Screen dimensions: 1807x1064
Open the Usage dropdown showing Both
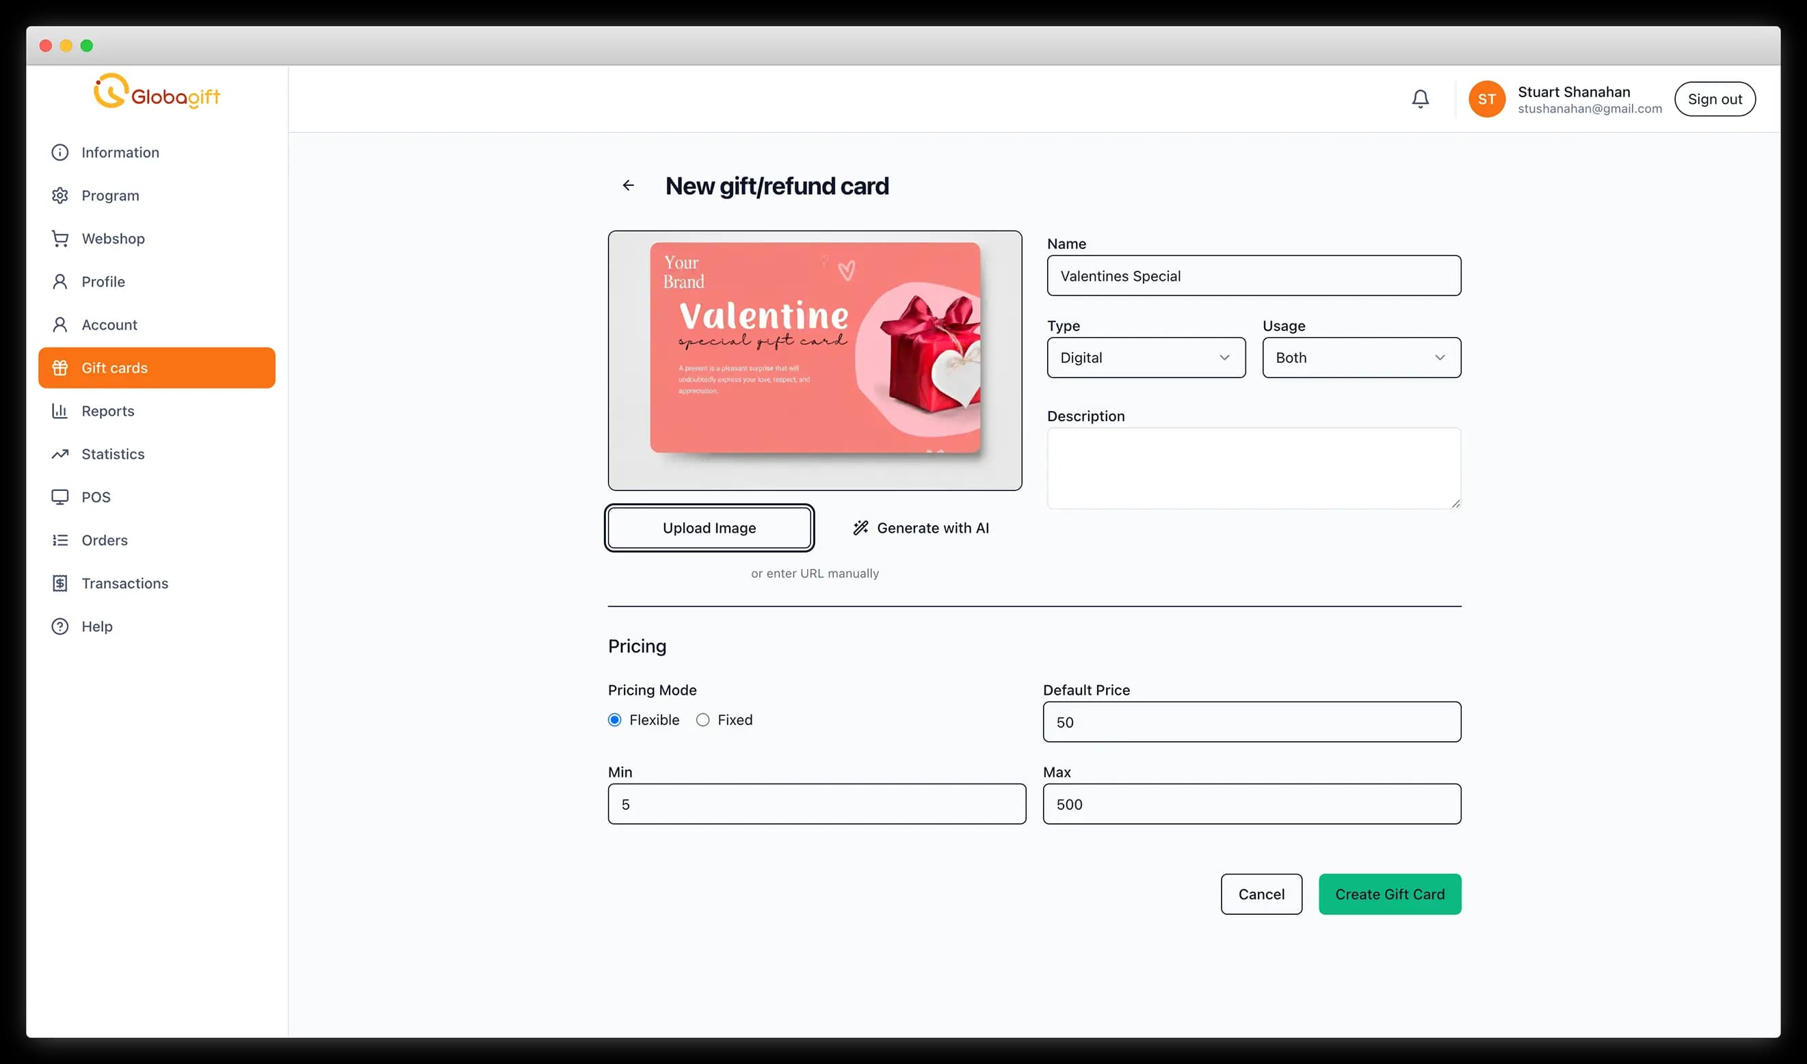click(1360, 358)
